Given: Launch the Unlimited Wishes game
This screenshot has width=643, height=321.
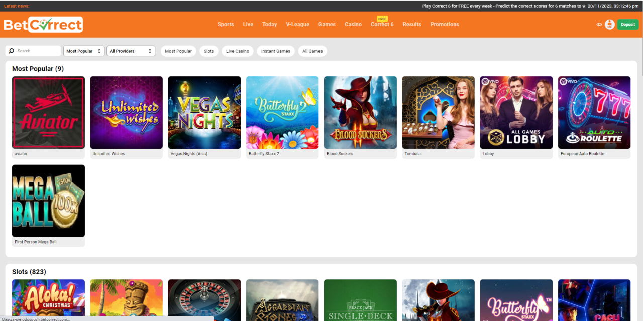Looking at the screenshot, I should coord(126,112).
